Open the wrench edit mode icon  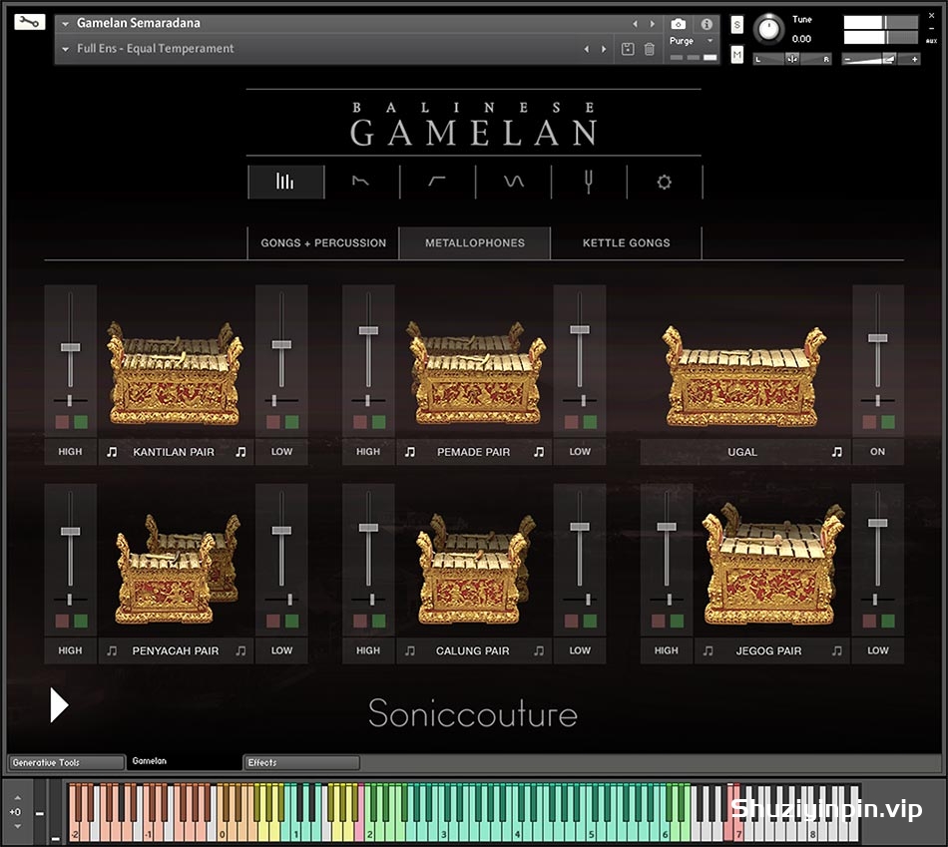[29, 22]
